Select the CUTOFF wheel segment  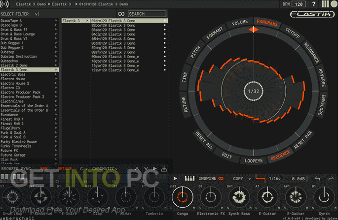click(x=293, y=32)
